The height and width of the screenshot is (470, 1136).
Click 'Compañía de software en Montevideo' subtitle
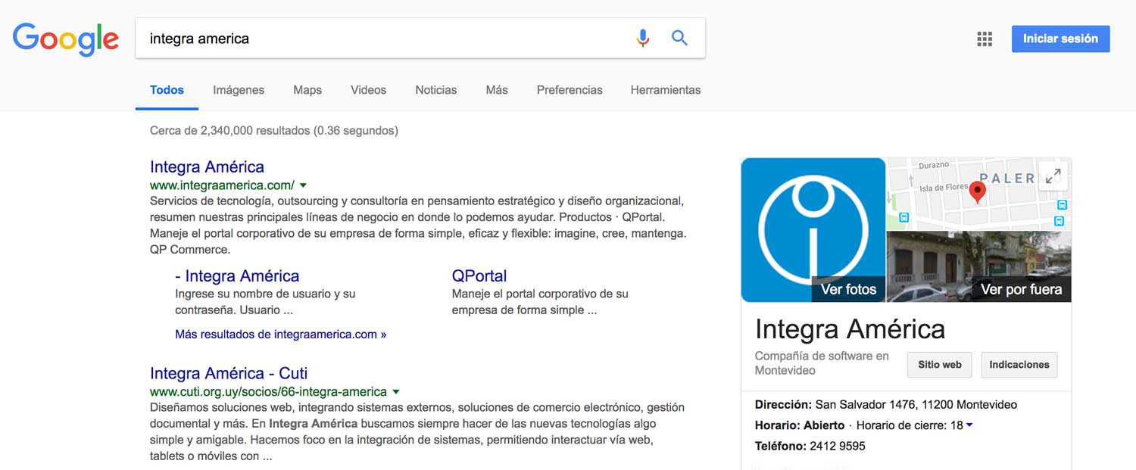(x=822, y=363)
